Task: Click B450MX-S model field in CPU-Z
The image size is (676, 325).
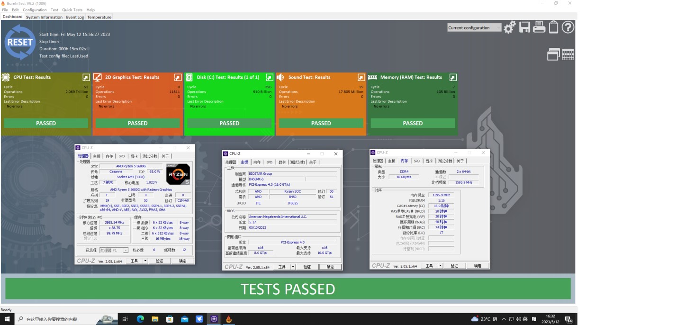Action: coord(276,179)
